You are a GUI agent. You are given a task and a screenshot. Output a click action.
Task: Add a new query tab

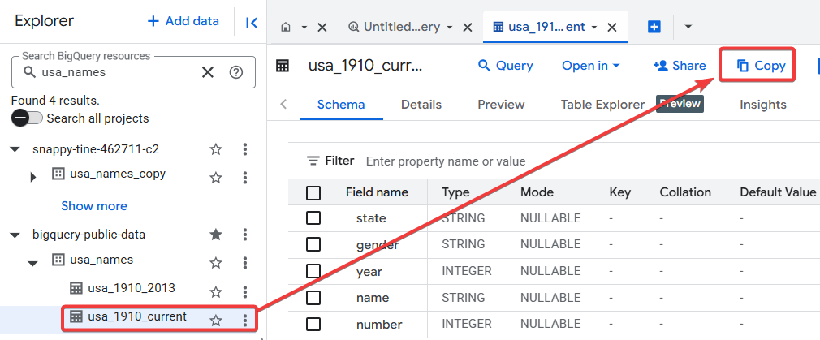(x=654, y=27)
